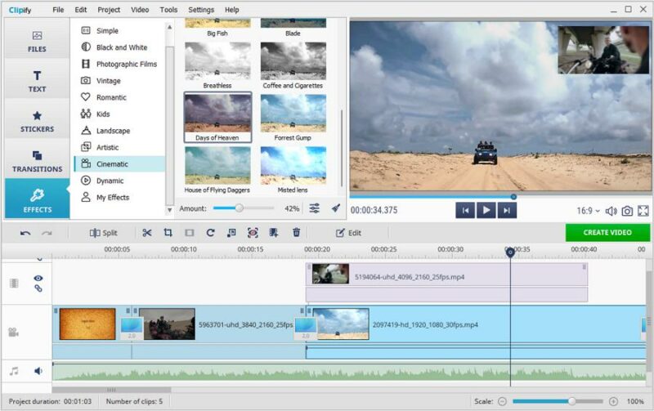Click the rotate clip icon
The image size is (654, 411).
tap(210, 233)
